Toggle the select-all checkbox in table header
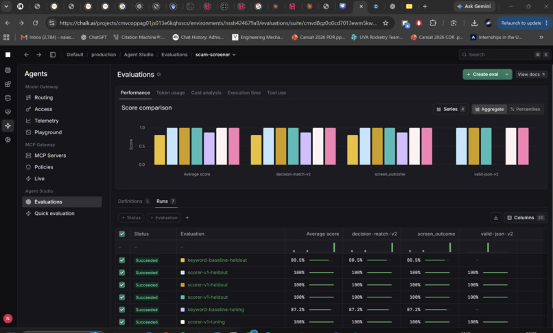The image size is (553, 333). (x=122, y=234)
